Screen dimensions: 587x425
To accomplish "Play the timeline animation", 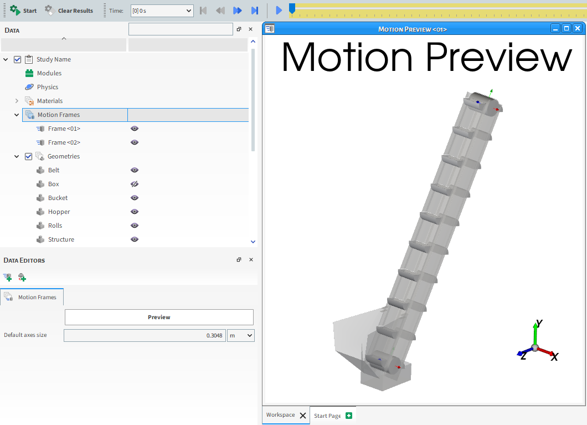I will (x=279, y=11).
